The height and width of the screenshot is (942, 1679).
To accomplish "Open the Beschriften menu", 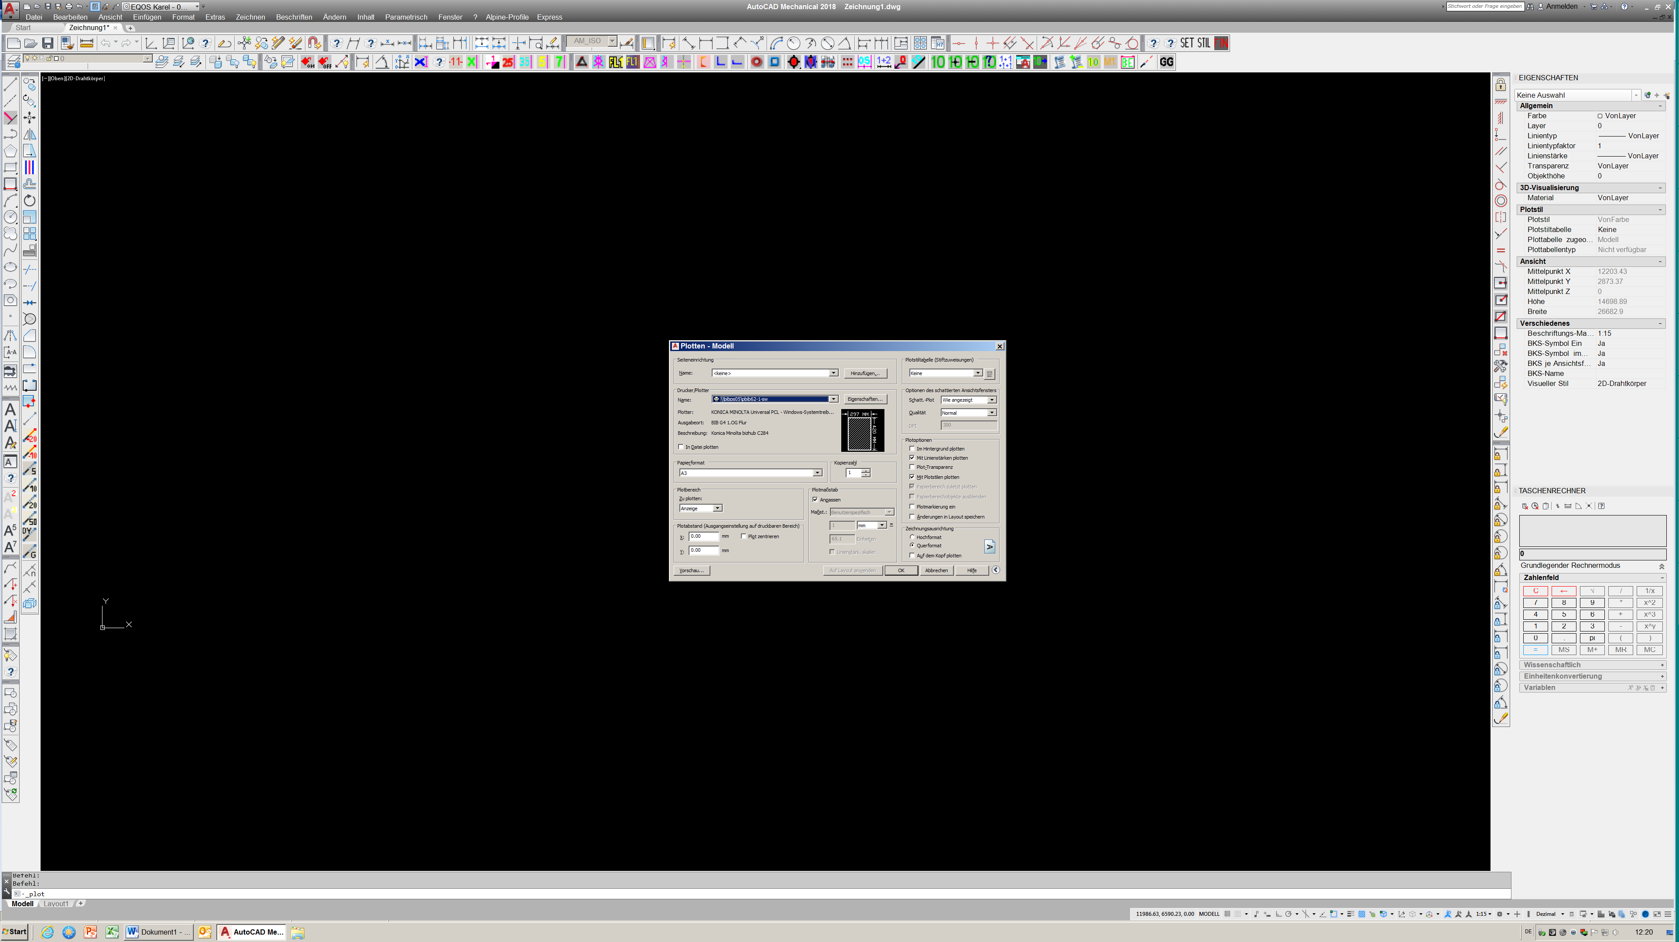I will [293, 17].
